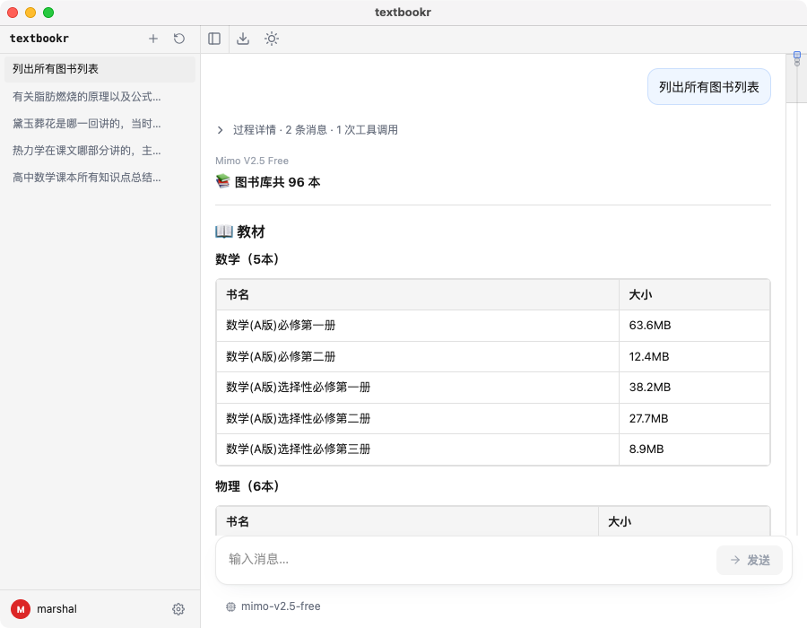This screenshot has height=628, width=807.
Task: Select the model mimo-v2.5-free label
Action: pyautogui.click(x=281, y=606)
